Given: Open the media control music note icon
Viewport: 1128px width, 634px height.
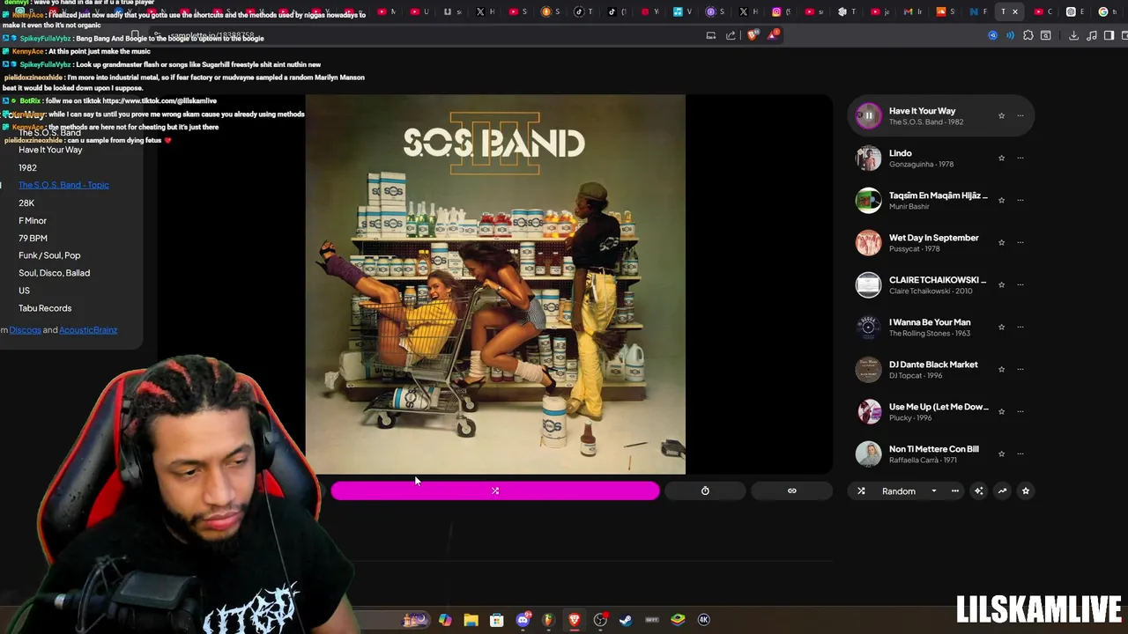Looking at the screenshot, I should [1092, 35].
